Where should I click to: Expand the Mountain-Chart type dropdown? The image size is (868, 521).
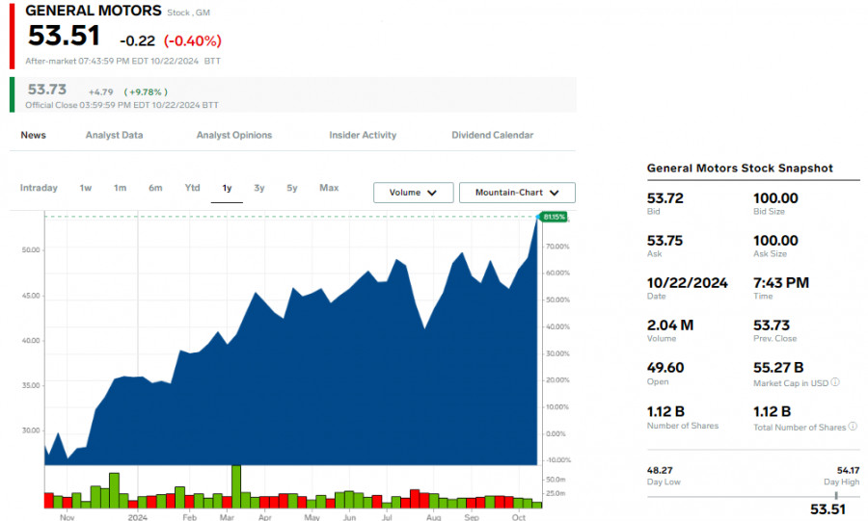[x=517, y=193]
